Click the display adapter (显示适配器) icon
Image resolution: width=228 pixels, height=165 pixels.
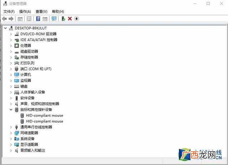[x=17, y=144]
